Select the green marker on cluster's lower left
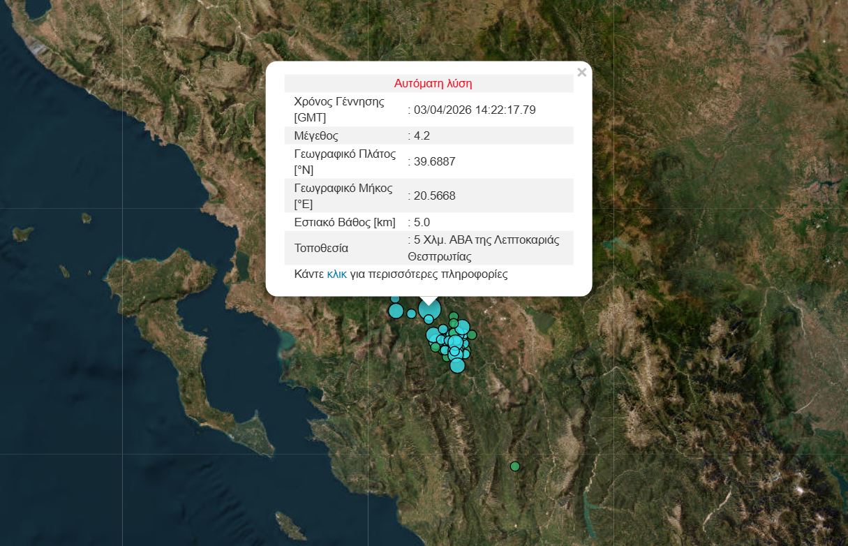The image size is (848, 546). [435, 346]
